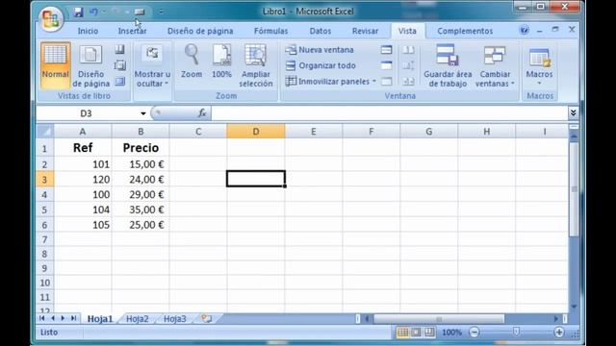
Task: Activate Normal workbook view
Action: tap(55, 65)
